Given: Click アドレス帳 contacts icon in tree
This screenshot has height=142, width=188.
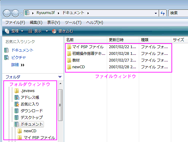Looking at the screenshot, I should (x=17, y=98).
